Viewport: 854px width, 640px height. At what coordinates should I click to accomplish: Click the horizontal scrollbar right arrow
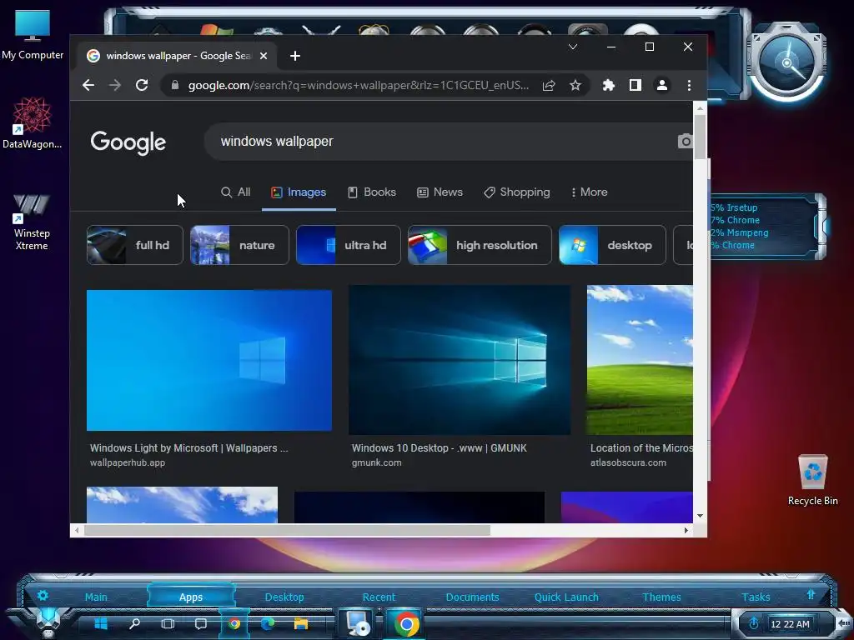pyautogui.click(x=686, y=530)
